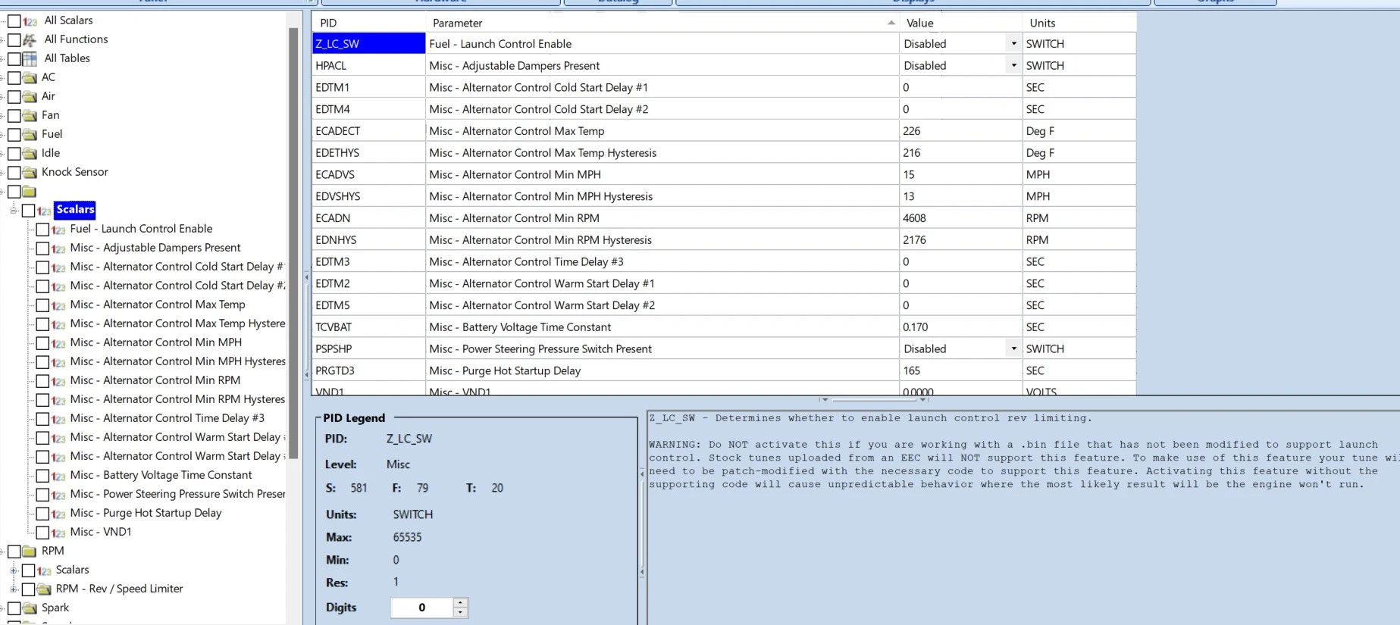Image resolution: width=1400 pixels, height=625 pixels.
Task: Click the 123 icon of Scalars under RPM
Action: pyautogui.click(x=44, y=570)
